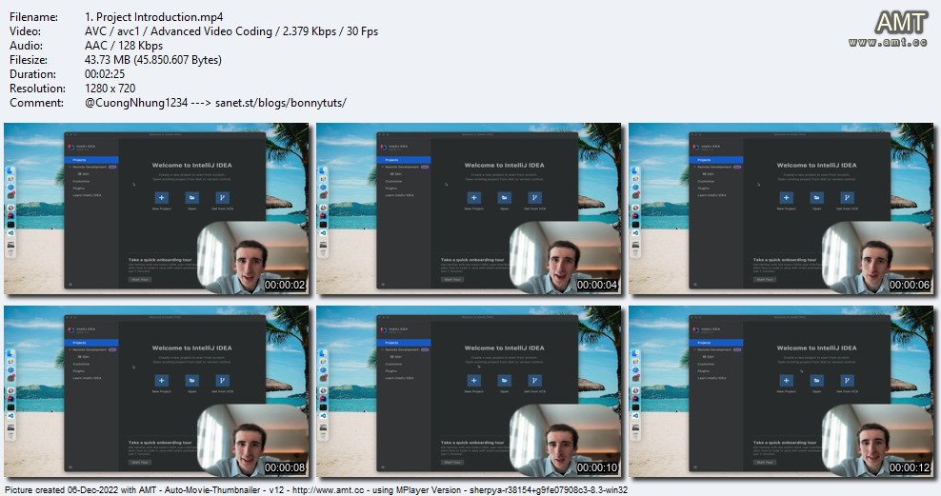Click Start Tour button in 00:00:04 thumbnail
941x496 pixels.
point(452,280)
